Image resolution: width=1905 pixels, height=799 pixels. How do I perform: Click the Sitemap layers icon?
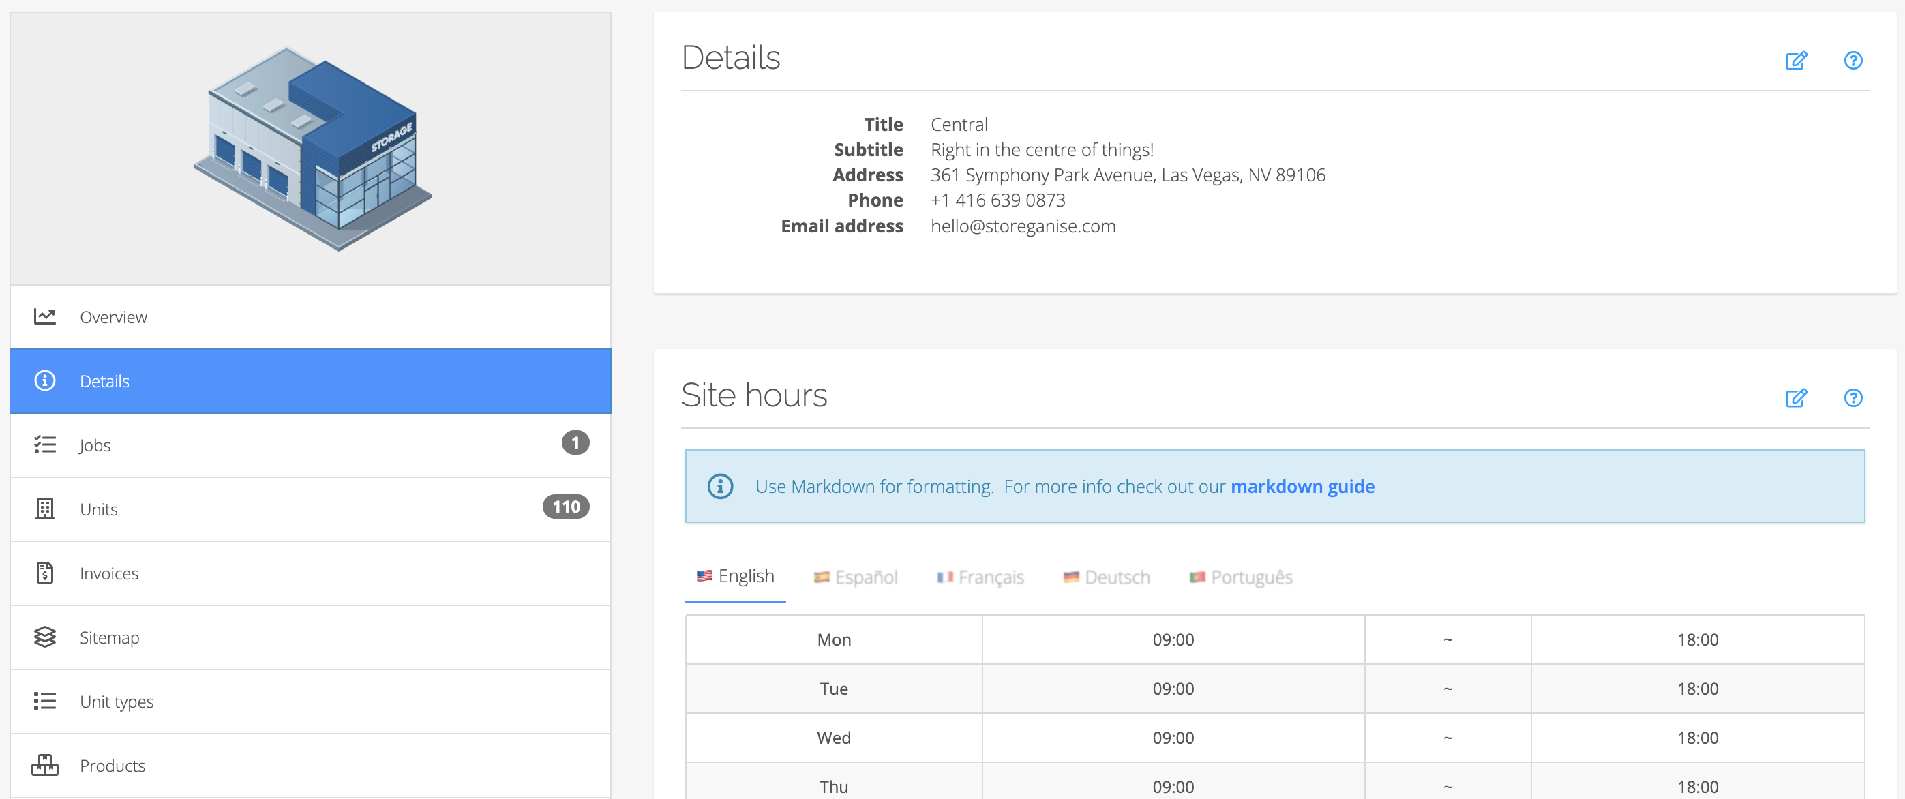pos(44,637)
